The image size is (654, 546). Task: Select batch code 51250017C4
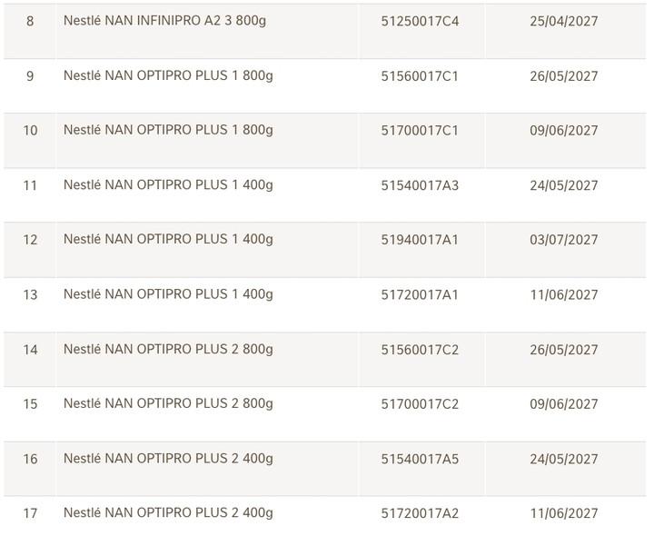point(420,21)
